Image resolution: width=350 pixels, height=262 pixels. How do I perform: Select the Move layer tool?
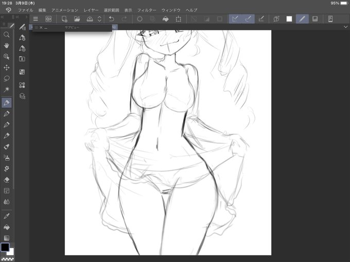click(7, 67)
